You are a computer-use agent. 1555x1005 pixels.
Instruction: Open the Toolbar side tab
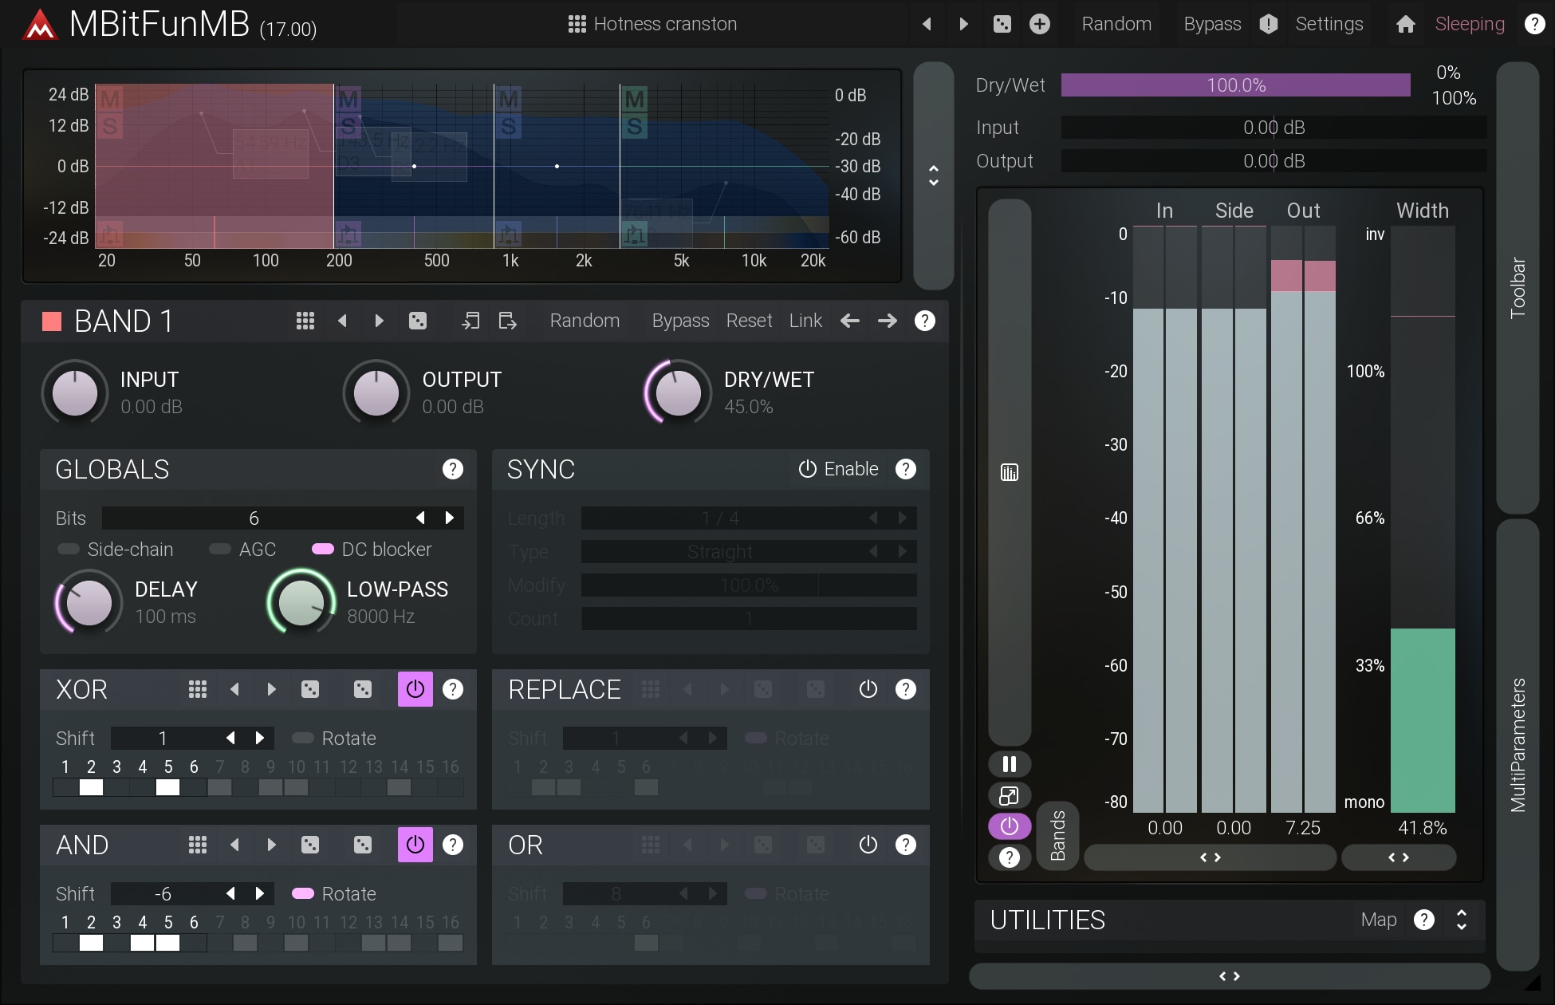1517,287
